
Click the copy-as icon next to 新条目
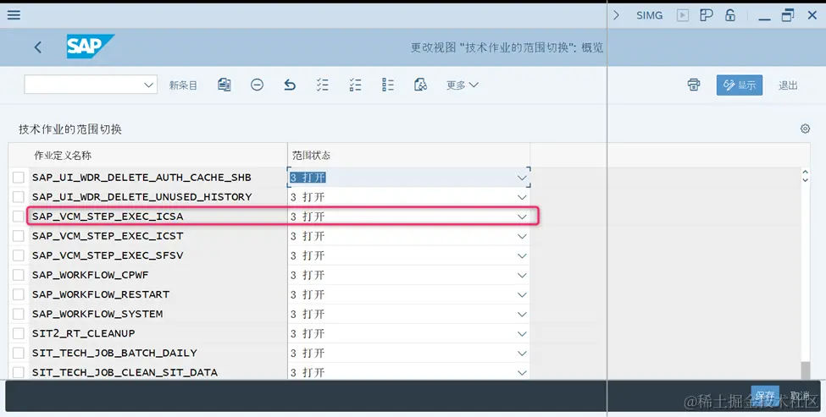225,85
